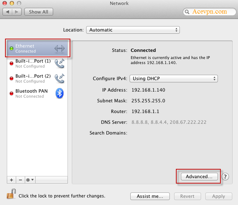Go back with the toolbar back arrow
Viewport: 238px width, 205px height.
tap(8, 12)
